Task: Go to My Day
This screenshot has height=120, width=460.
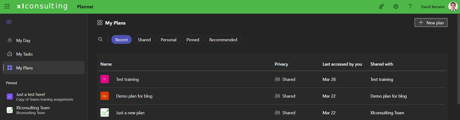Action: tap(23, 40)
